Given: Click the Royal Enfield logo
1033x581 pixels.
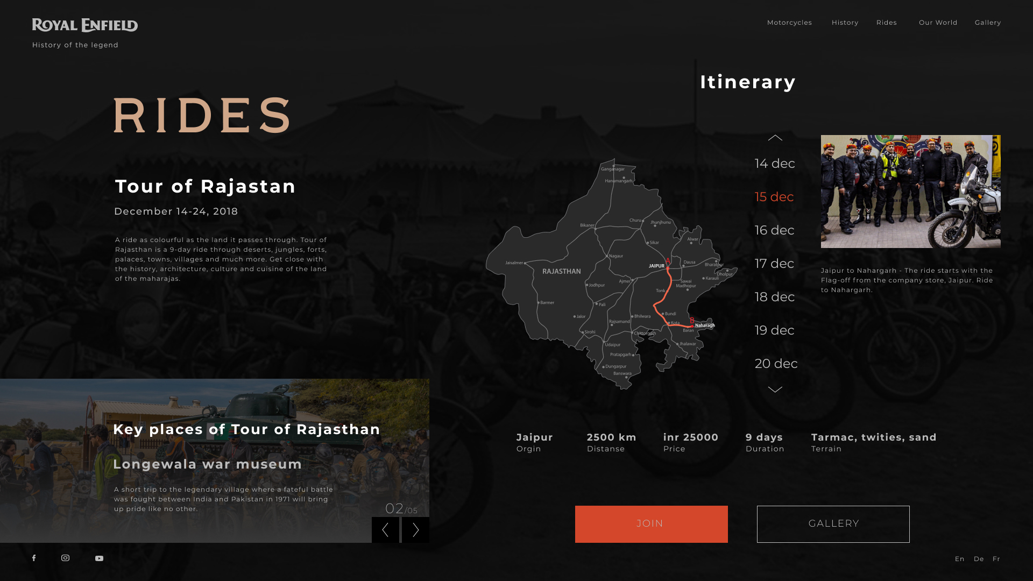Looking at the screenshot, I should [85, 25].
